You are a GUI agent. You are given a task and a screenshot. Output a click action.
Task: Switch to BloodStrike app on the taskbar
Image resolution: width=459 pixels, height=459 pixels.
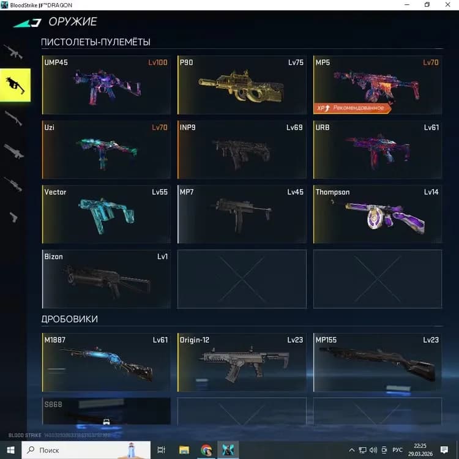[x=228, y=450]
